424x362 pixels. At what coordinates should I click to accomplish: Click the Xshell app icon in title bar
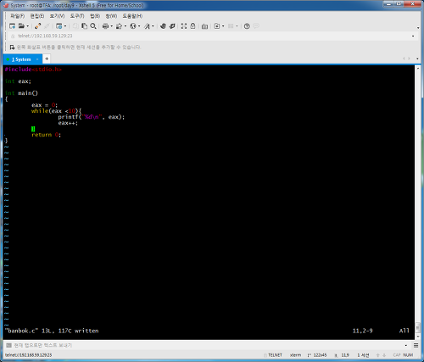pyautogui.click(x=6, y=5)
